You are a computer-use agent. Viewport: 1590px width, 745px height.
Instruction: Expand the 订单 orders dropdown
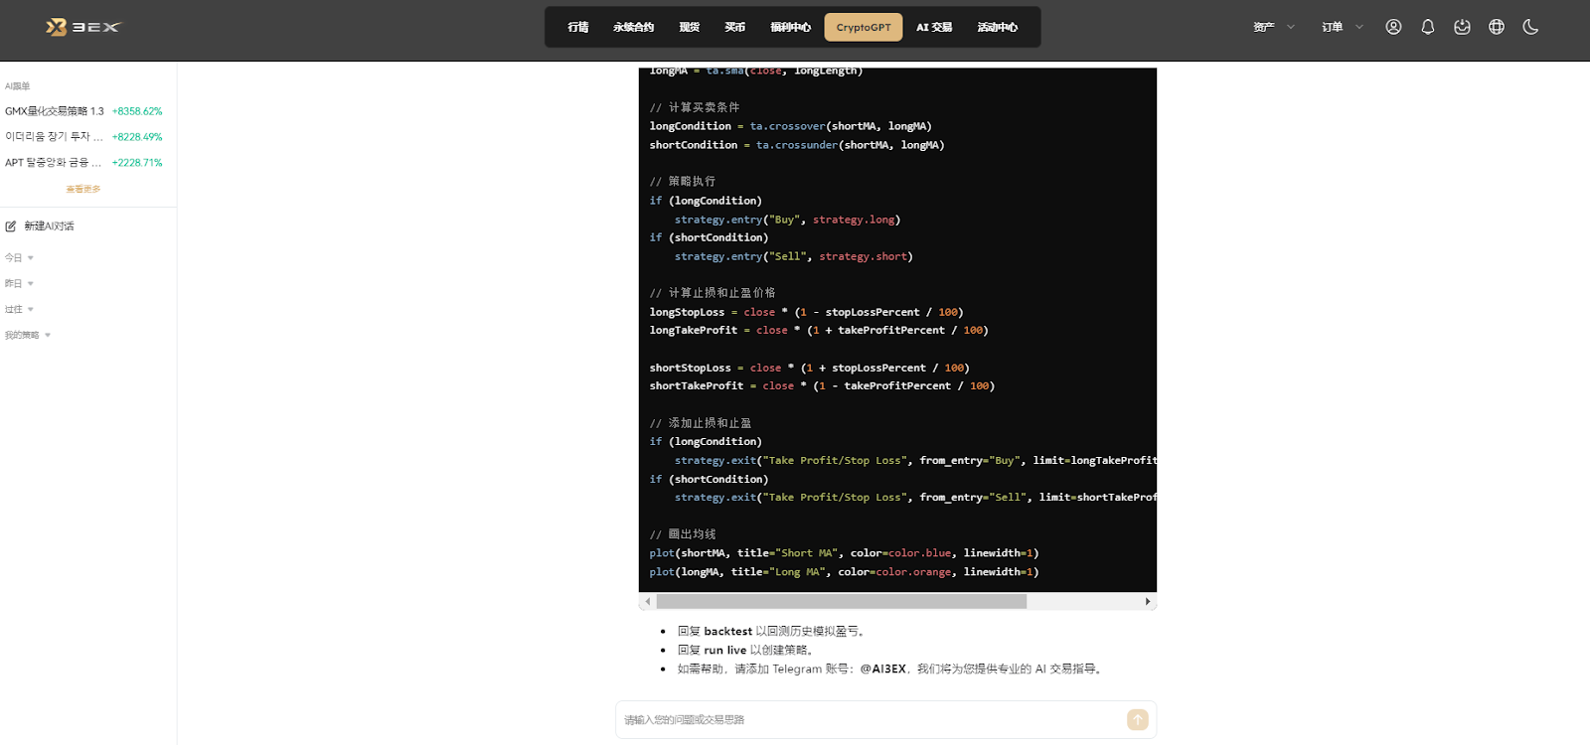[x=1343, y=27]
